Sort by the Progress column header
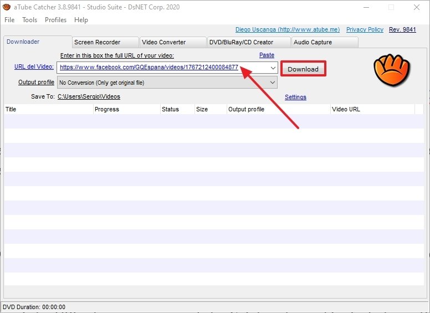This screenshot has width=430, height=313. pyautogui.click(x=127, y=109)
